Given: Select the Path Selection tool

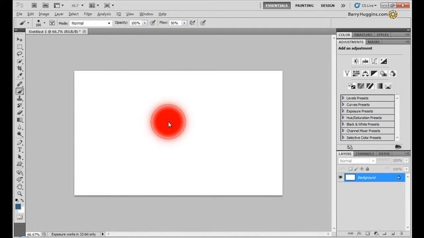Looking at the screenshot, I should (19, 157).
